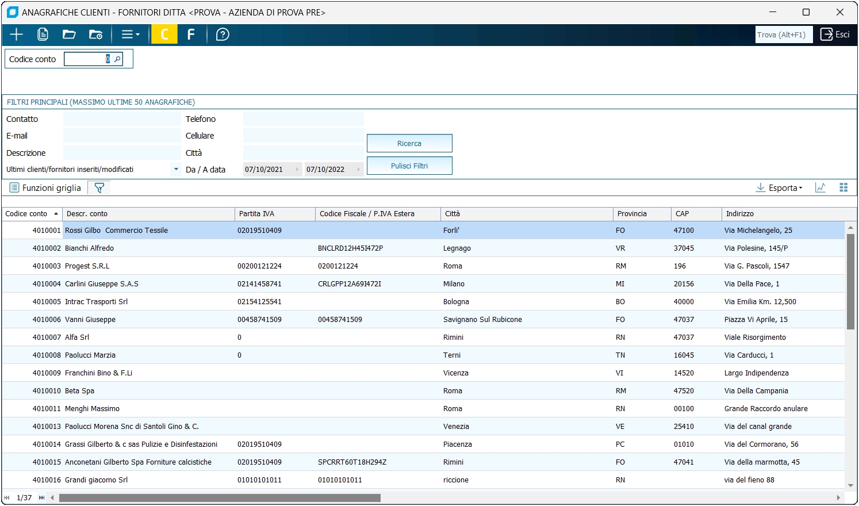Click the folder with clock icon
Screen dimensions: 859x506
95,34
